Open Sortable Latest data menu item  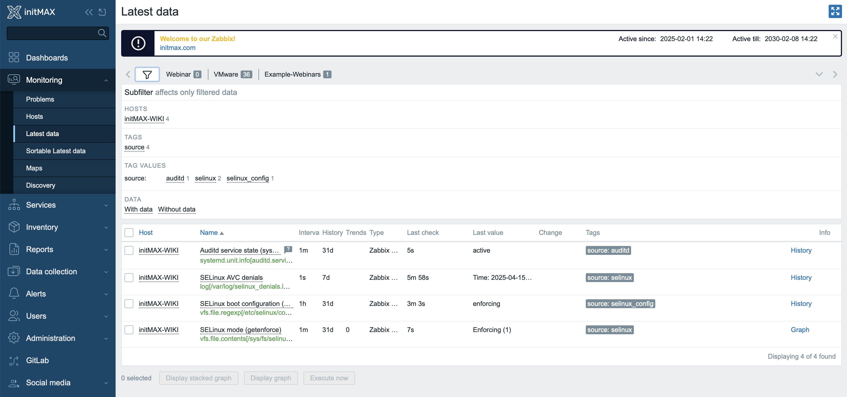coord(56,151)
